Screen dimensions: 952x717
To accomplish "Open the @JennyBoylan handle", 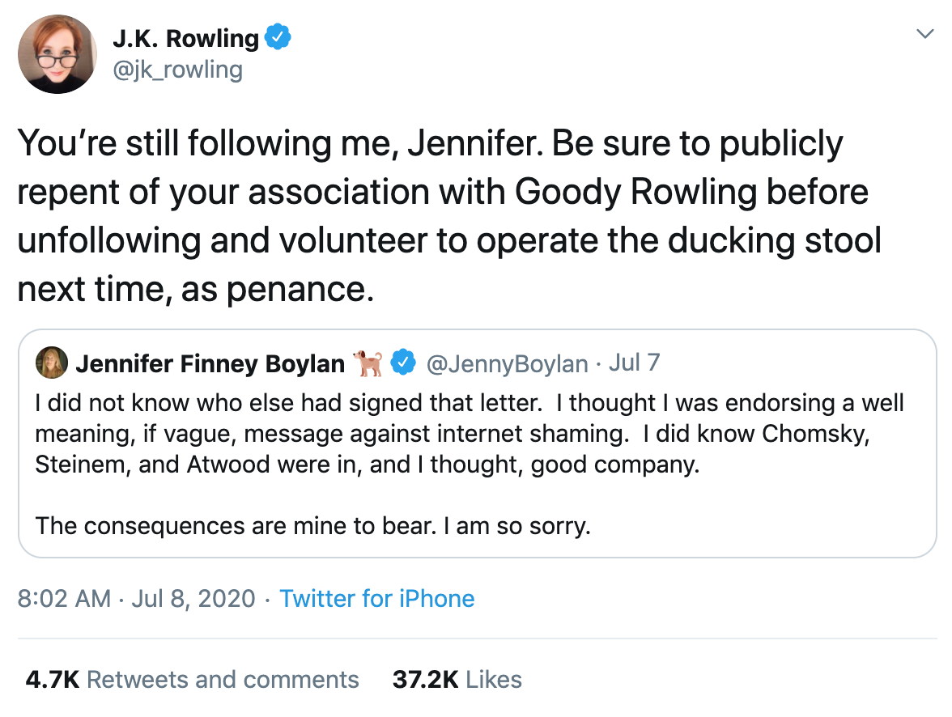I will tap(506, 364).
